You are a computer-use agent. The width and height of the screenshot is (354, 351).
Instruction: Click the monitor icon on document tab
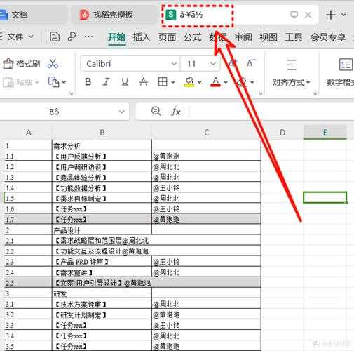click(x=294, y=15)
